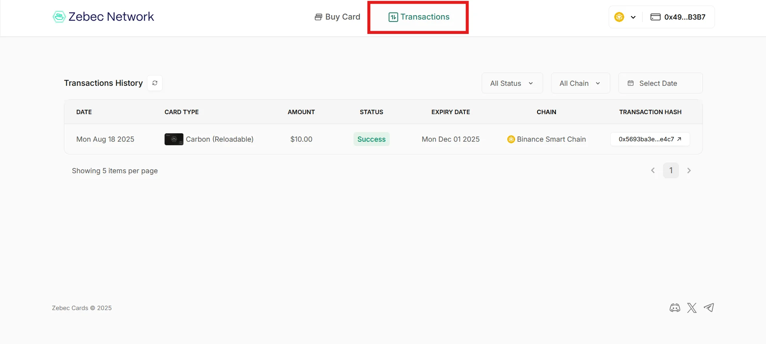
Task: Refresh the Transactions History list
Action: [155, 83]
